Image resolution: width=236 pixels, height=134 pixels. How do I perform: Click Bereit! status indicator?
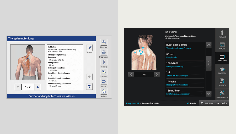pos(192,103)
